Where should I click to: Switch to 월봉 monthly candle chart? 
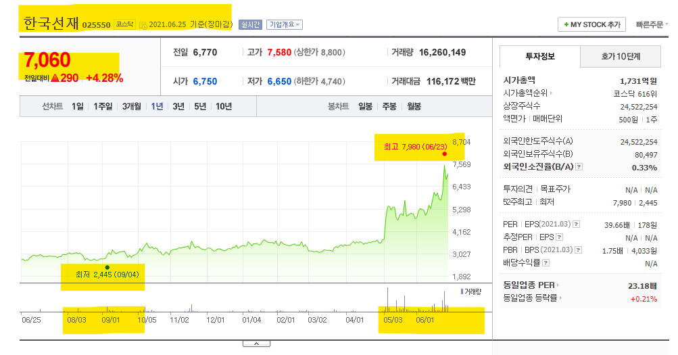coord(414,106)
